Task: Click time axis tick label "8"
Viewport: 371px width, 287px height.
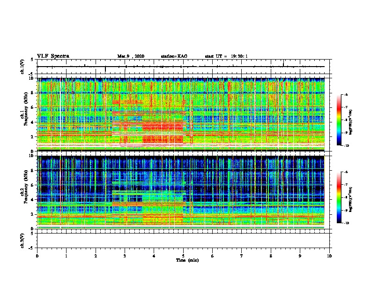Action: (271, 256)
